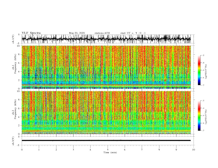
Task: Click the "8" tick on the time axis
Action: pos(159,150)
